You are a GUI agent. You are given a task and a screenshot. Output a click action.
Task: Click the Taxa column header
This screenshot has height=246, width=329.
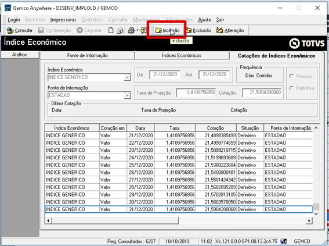coord(175,128)
